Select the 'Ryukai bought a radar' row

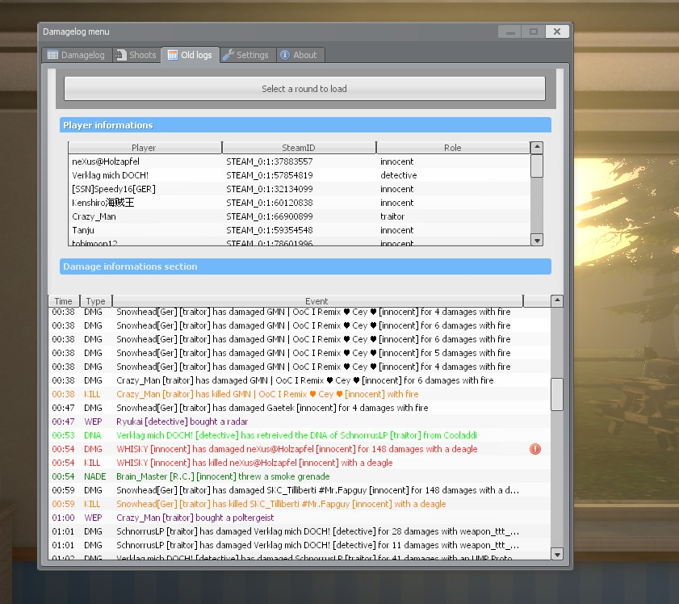pyautogui.click(x=300, y=422)
